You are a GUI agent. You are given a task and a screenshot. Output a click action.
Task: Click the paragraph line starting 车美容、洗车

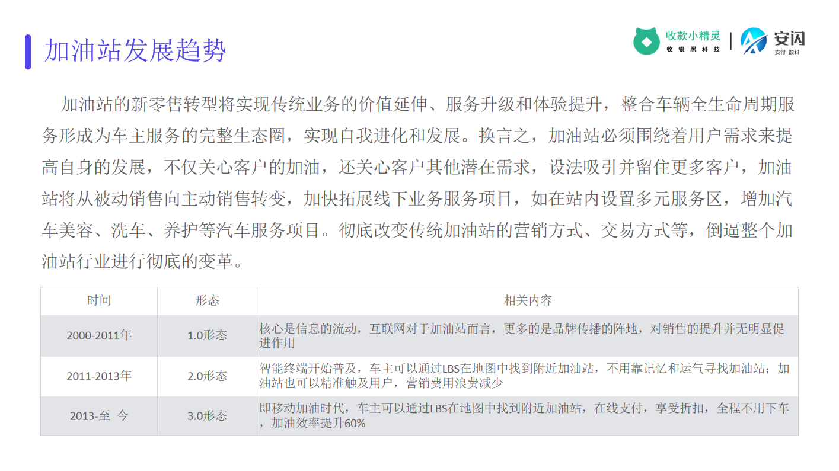pos(417,230)
